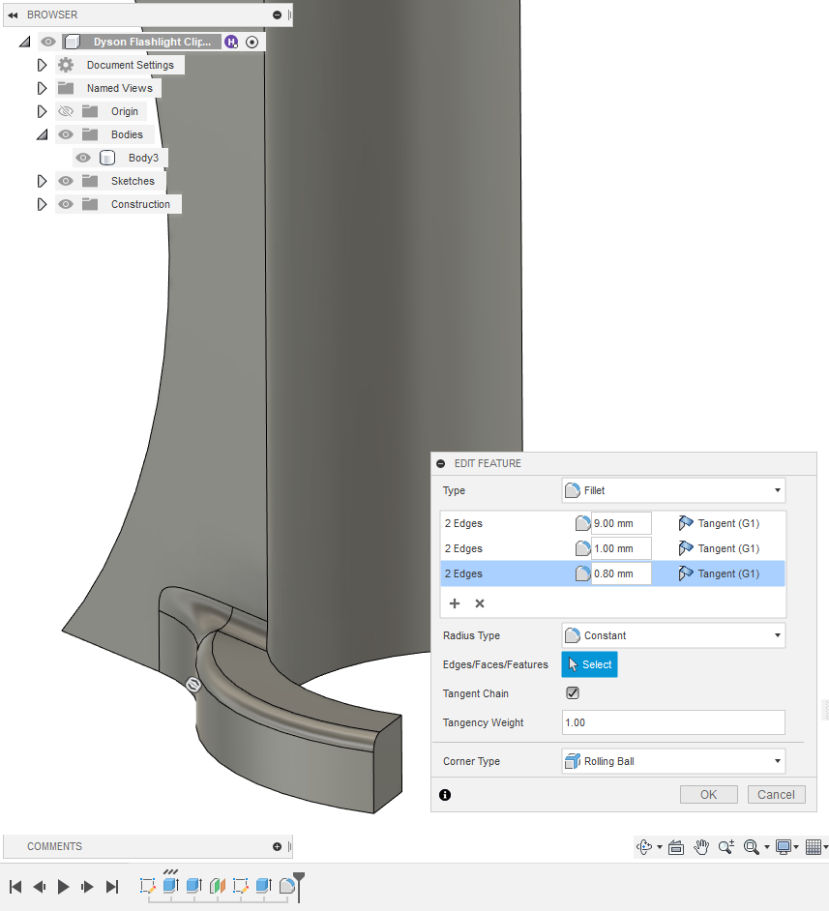This screenshot has width=829, height=911.
Task: Click OK to apply the fillet edit
Action: coord(708,794)
